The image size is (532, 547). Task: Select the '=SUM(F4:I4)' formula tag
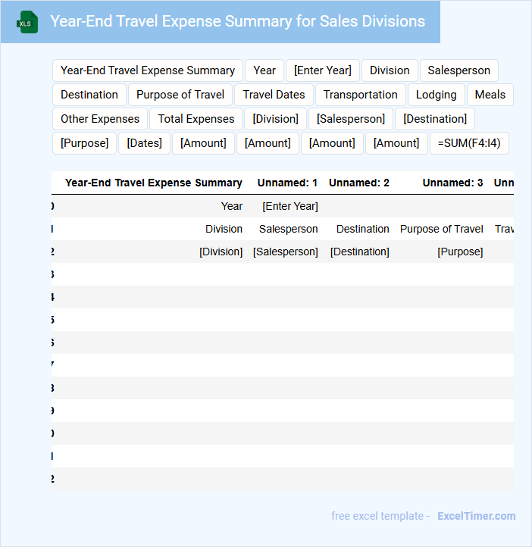[469, 143]
